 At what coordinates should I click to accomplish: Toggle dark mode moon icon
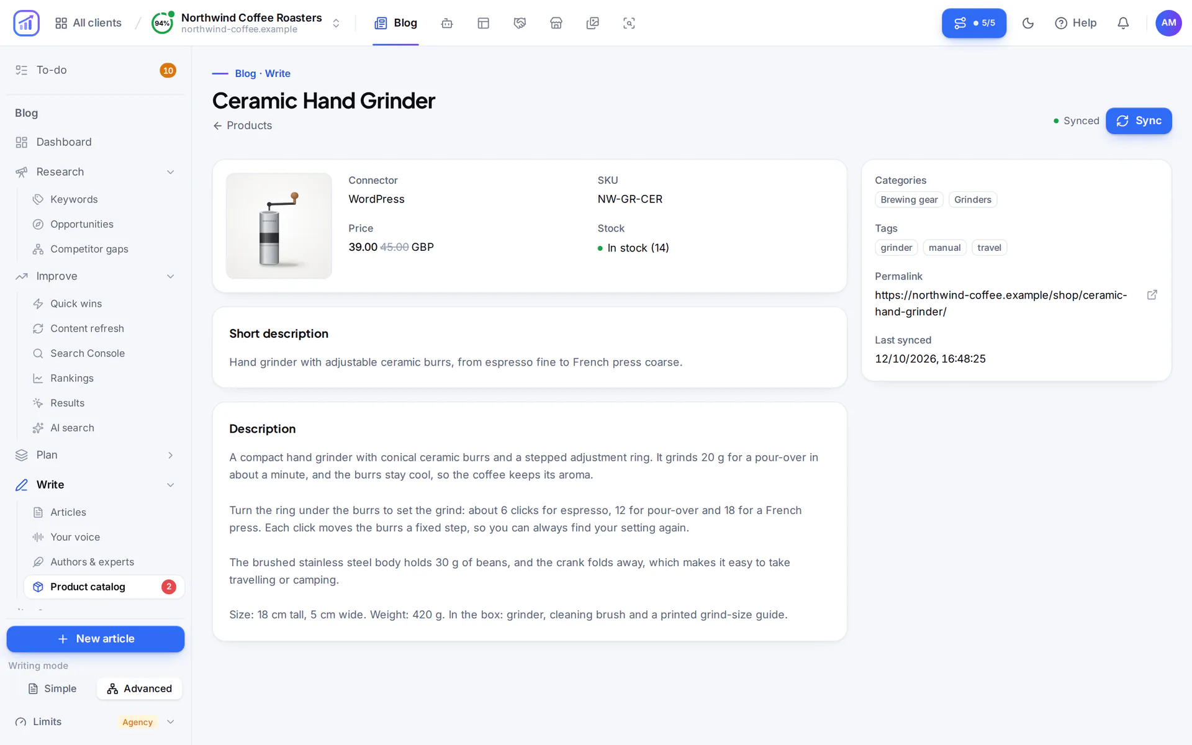(x=1028, y=23)
